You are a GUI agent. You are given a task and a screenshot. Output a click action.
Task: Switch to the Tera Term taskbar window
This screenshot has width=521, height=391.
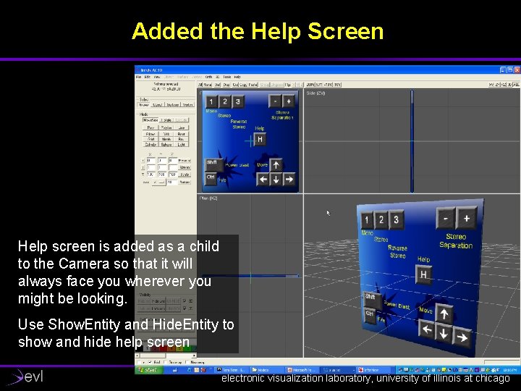click(x=231, y=370)
